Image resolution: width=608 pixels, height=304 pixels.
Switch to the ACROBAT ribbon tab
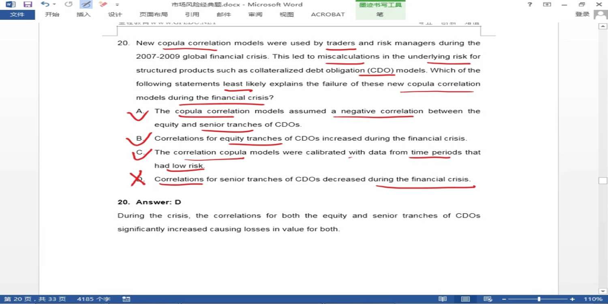(x=328, y=15)
